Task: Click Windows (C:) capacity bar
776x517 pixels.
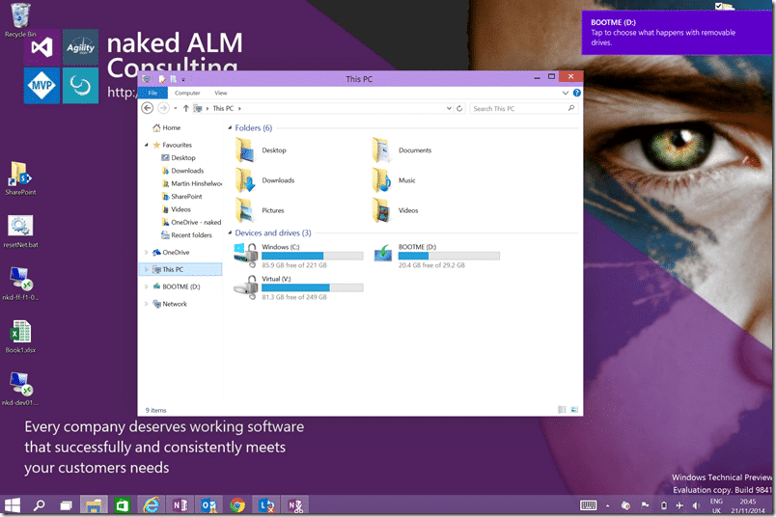Action: 313,256
